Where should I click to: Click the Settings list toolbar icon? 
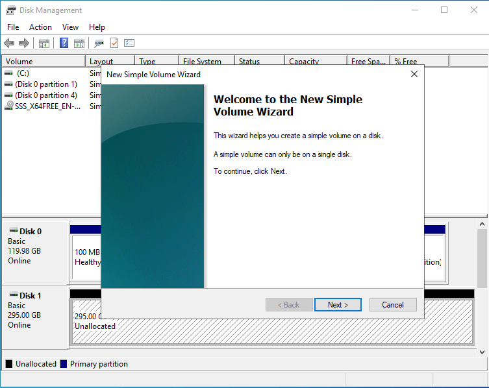click(129, 43)
